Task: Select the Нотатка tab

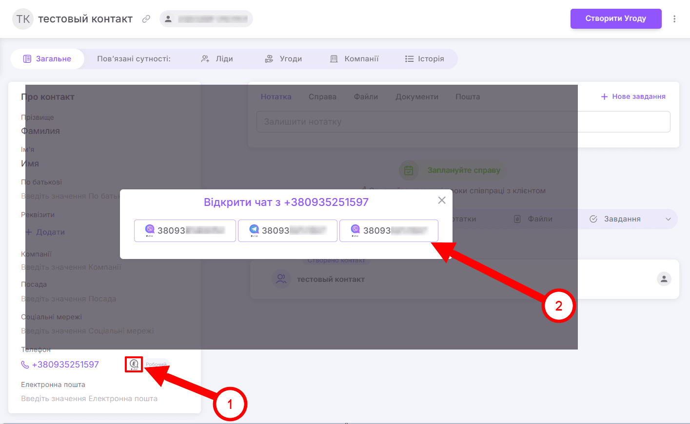Action: click(276, 97)
